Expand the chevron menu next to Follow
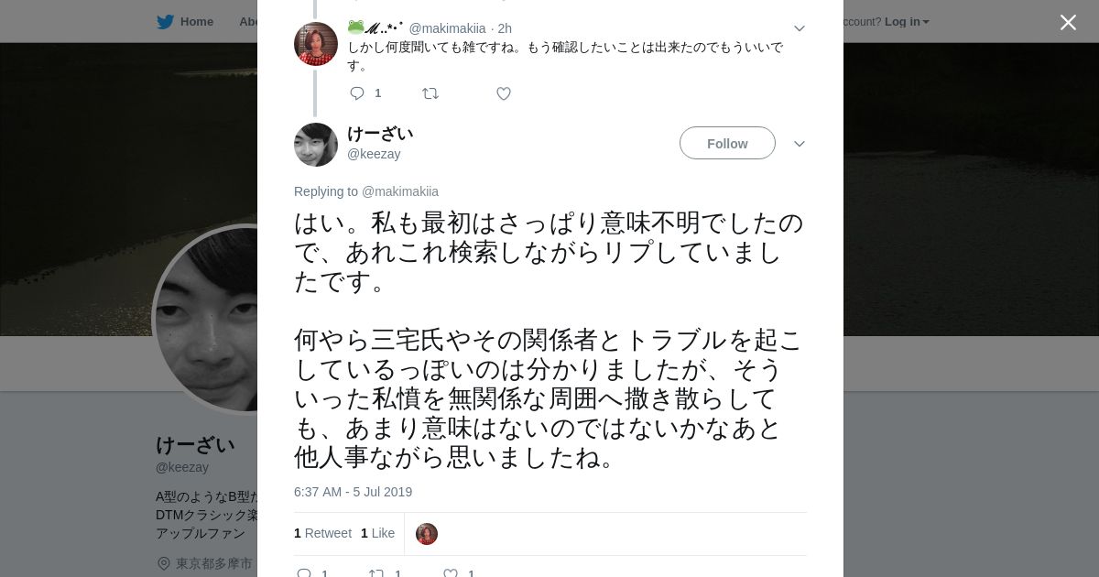This screenshot has height=577, width=1099. (800, 144)
